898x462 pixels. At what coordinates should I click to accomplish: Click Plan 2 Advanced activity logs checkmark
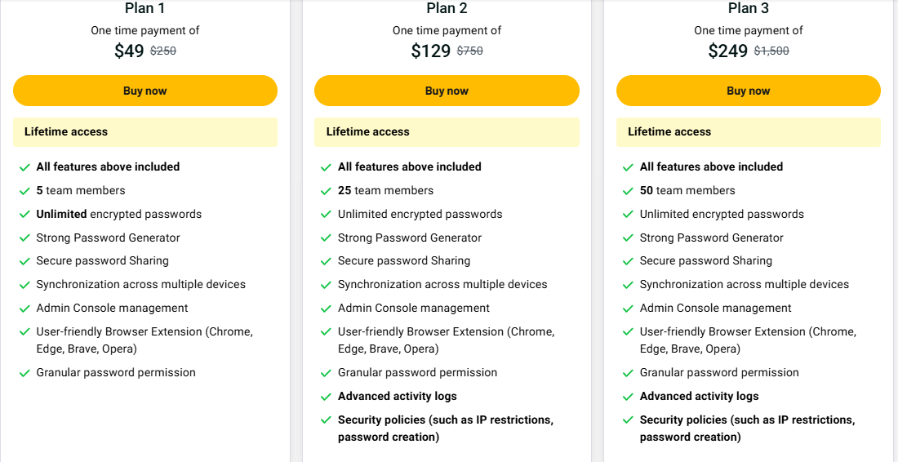pyautogui.click(x=326, y=397)
